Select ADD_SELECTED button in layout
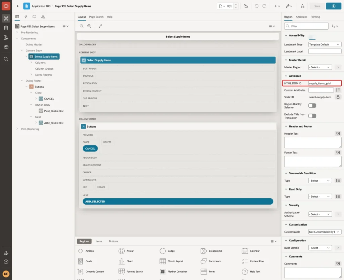Screen dimensions: 344x280 pyautogui.click(x=178, y=202)
